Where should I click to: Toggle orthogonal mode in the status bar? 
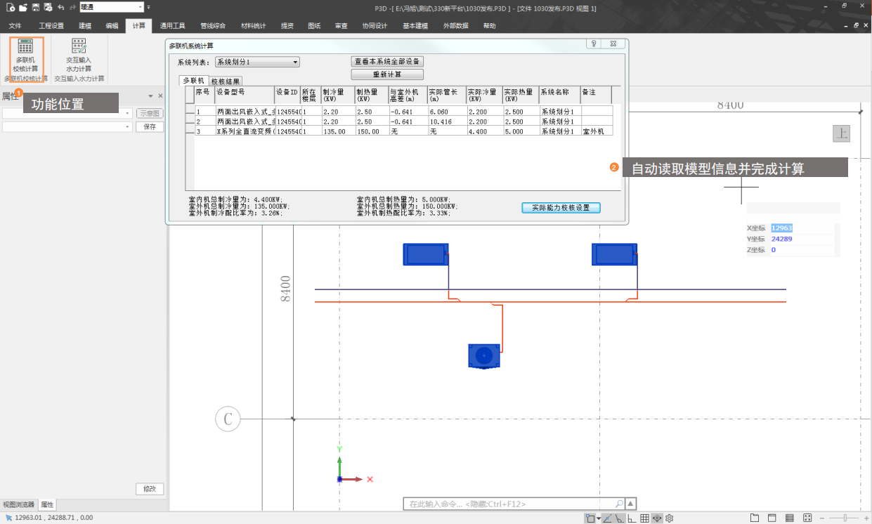[x=632, y=518]
